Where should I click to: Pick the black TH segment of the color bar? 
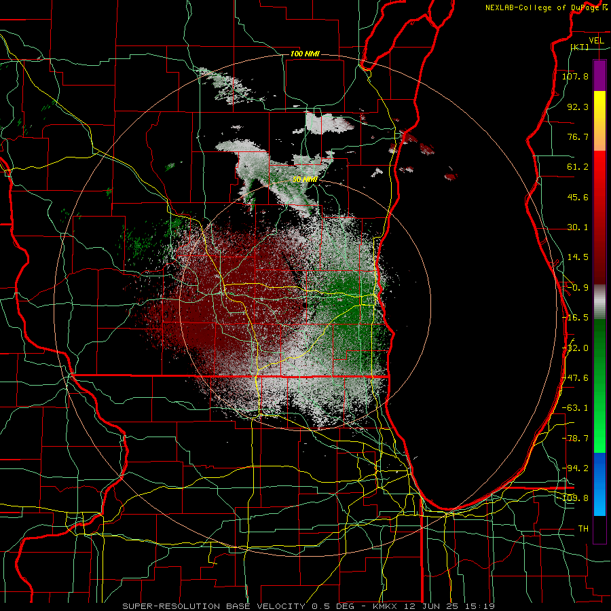[599, 530]
